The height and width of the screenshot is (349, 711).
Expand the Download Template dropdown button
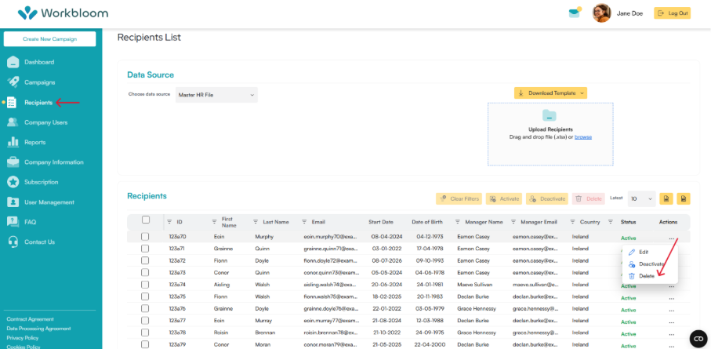[550, 93]
